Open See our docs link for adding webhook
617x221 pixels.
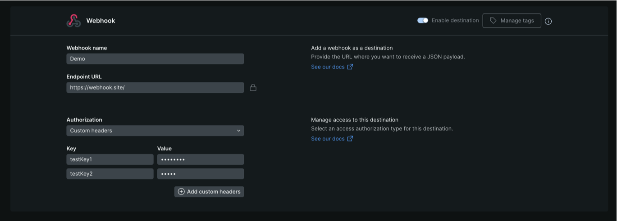click(x=328, y=67)
